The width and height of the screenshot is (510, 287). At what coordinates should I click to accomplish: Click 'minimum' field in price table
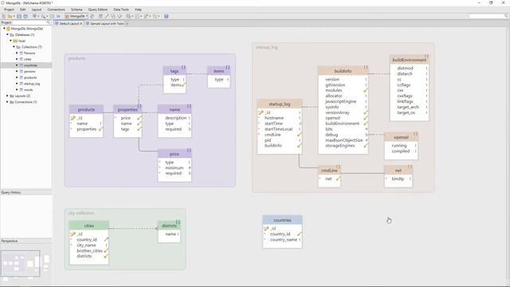[175, 168]
